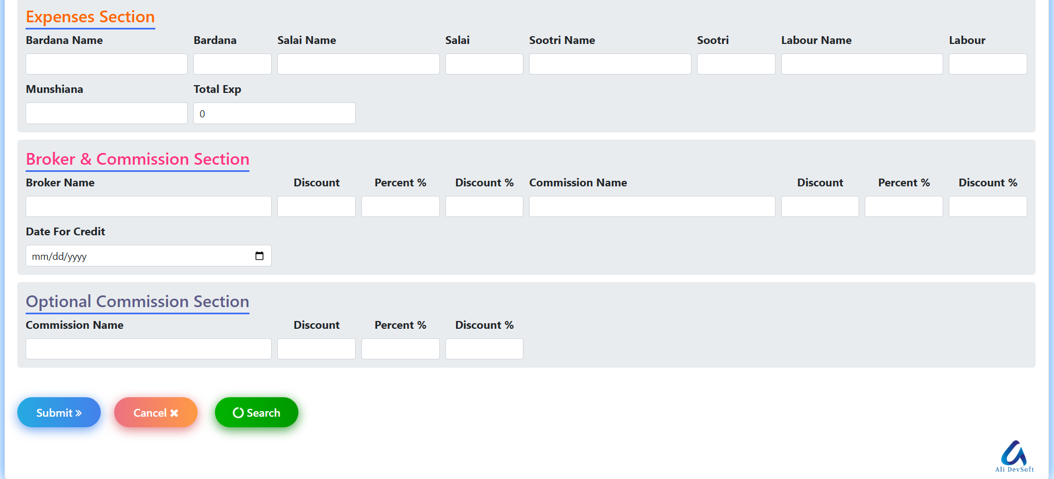This screenshot has height=479, width=1054.
Task: Open the Date For Credit calendar picker
Action: 259,256
